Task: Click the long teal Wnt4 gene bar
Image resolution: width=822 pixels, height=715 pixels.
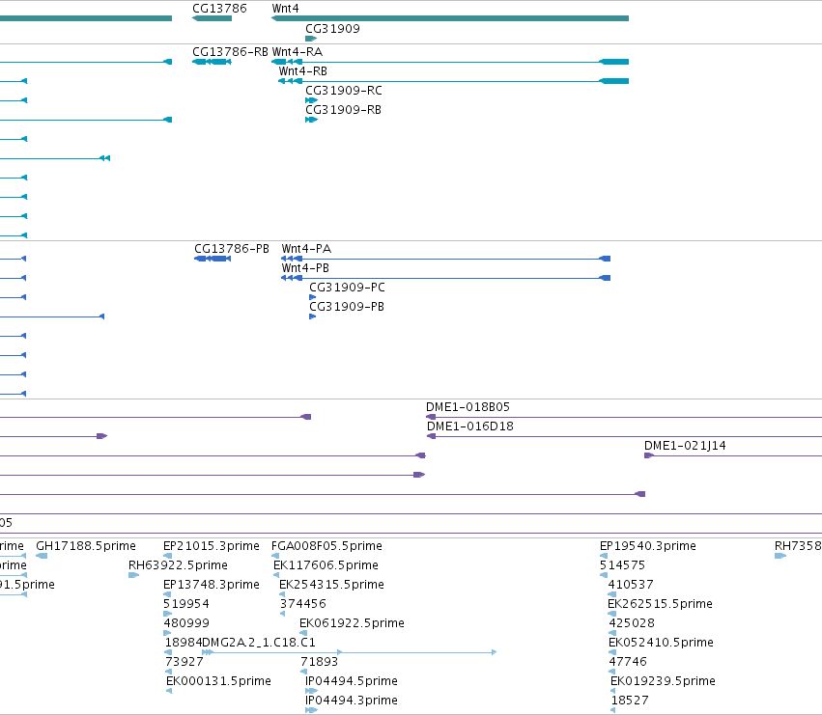Action: pyautogui.click(x=450, y=18)
